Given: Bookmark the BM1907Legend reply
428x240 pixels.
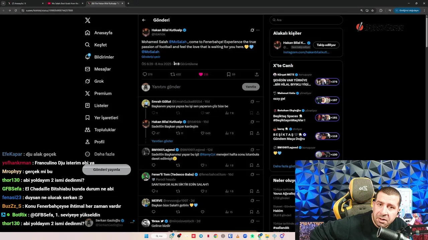Looking at the screenshot, I should click(251, 165).
